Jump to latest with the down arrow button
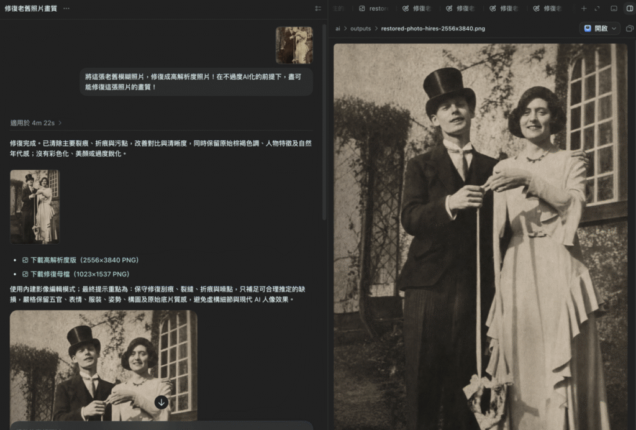The height and width of the screenshot is (430, 636). [x=161, y=403]
